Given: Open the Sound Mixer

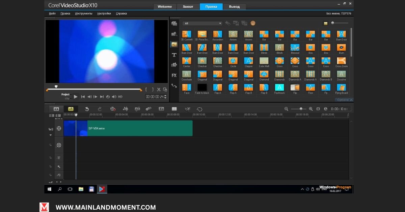Looking at the screenshot, I should click(126, 109).
